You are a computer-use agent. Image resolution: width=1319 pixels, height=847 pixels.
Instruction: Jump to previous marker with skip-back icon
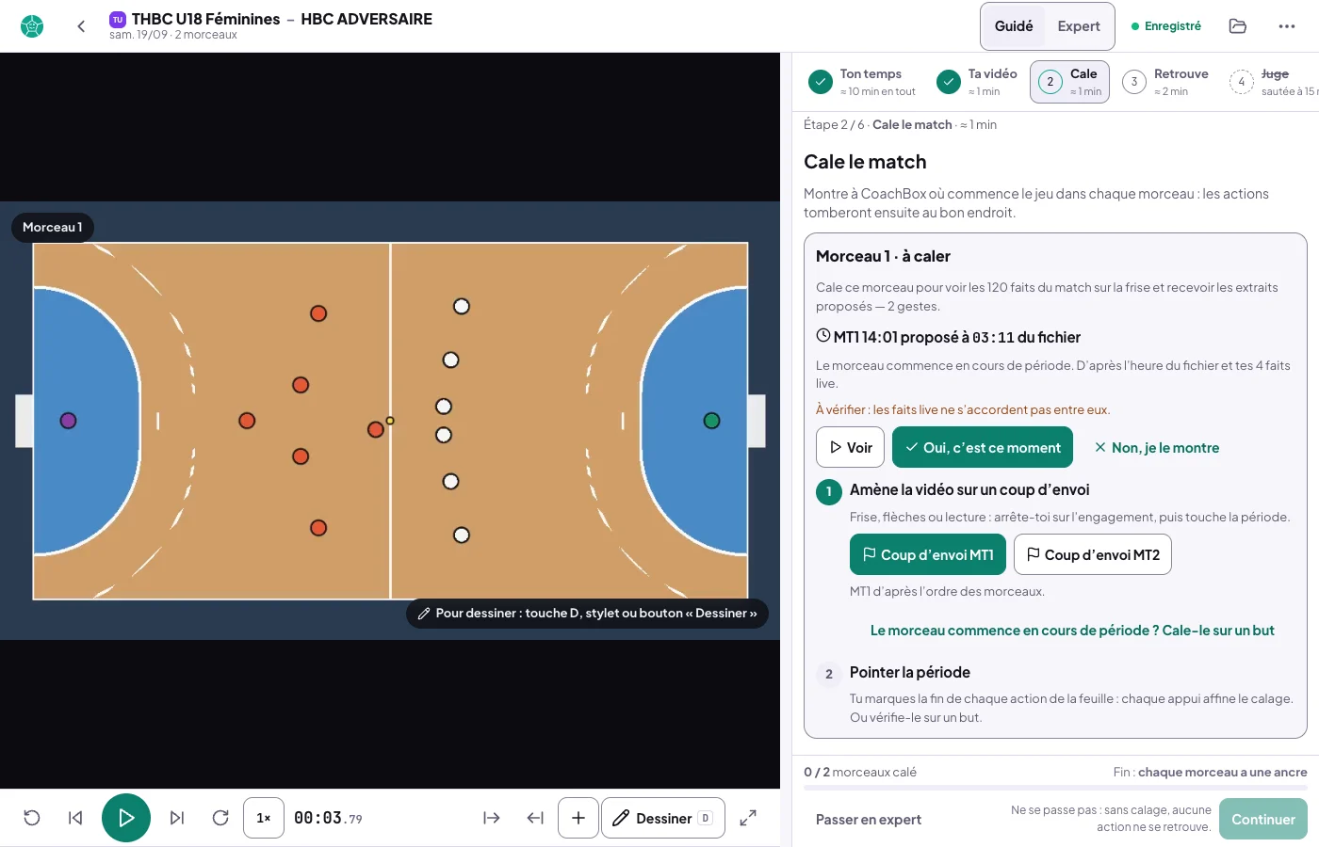75,818
